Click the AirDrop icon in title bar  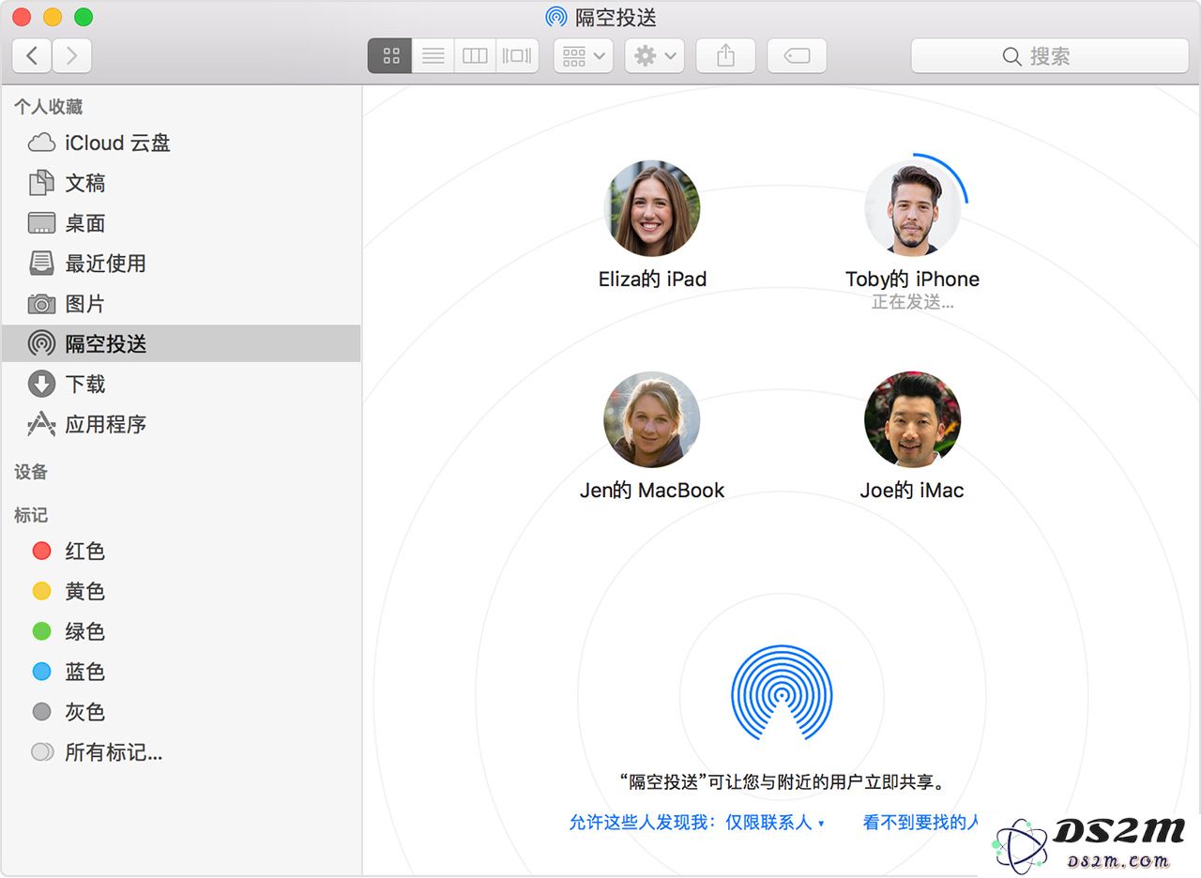556,17
